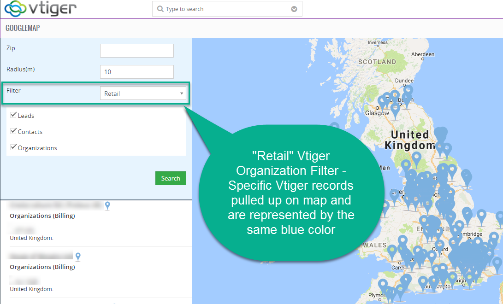Open the Retail filter dropdown
Viewport: 503px width, 304px height.
tap(143, 94)
